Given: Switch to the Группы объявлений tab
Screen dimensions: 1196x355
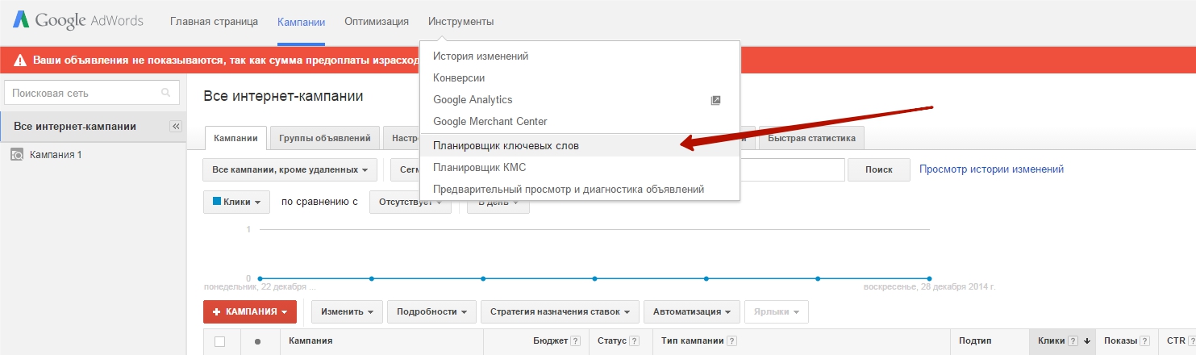Looking at the screenshot, I should [324, 138].
